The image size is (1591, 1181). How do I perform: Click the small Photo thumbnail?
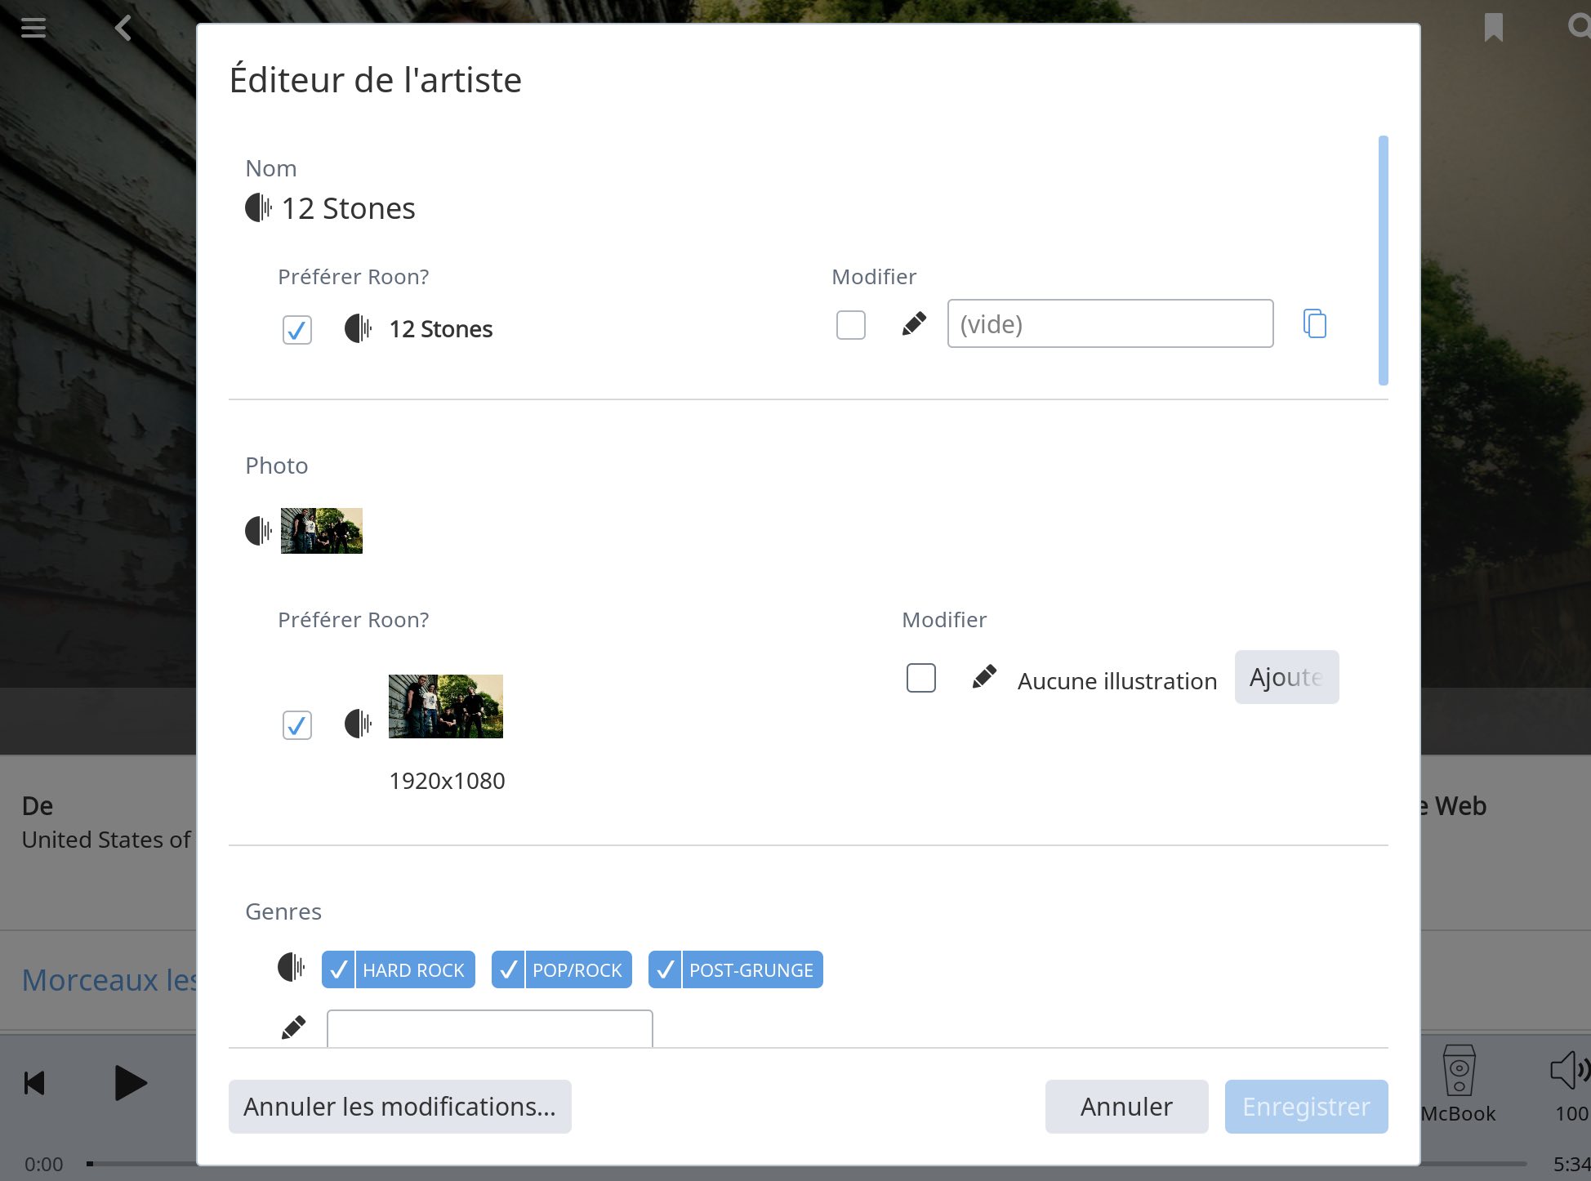[x=322, y=531]
